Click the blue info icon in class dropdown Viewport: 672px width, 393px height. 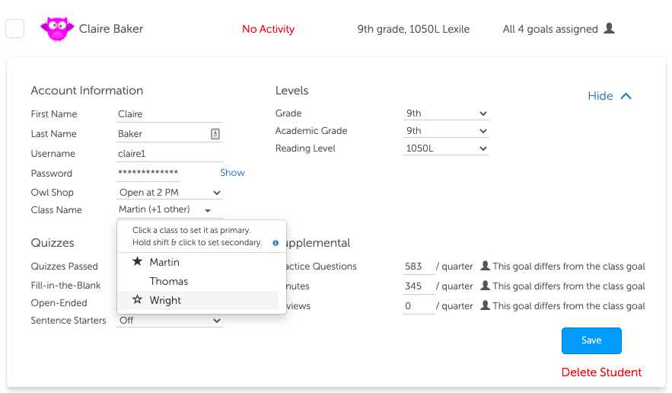coord(275,243)
